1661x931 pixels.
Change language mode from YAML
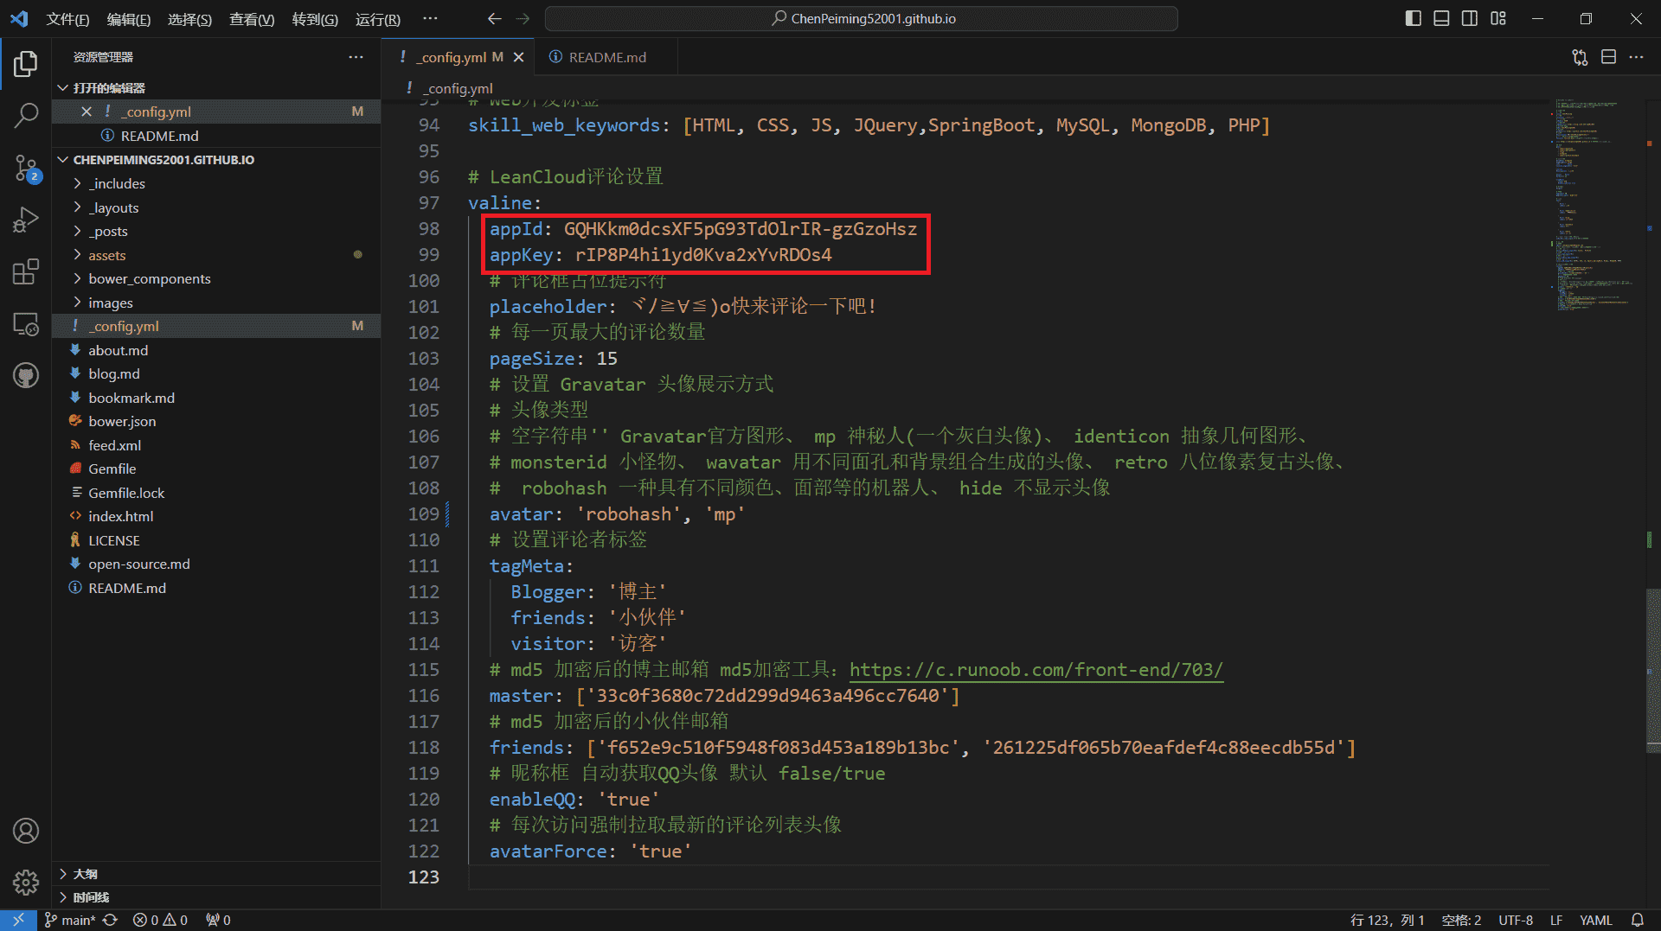(1595, 920)
